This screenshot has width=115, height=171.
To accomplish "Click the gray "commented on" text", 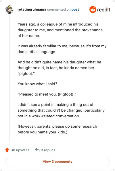I will [x=59, y=9].
